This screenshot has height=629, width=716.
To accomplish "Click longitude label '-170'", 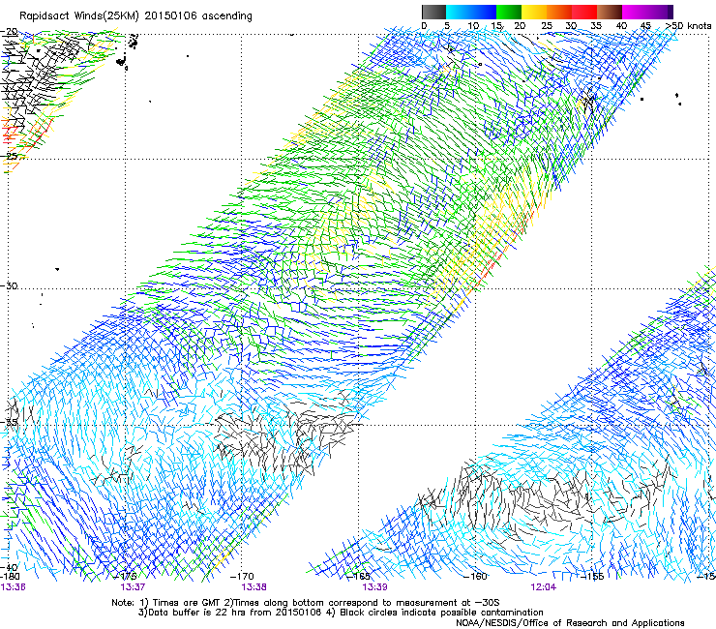I will (243, 577).
